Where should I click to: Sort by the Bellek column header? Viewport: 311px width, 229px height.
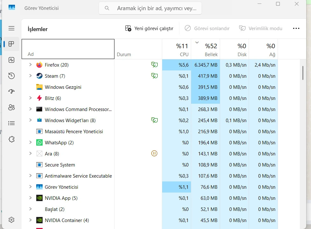(205, 49)
